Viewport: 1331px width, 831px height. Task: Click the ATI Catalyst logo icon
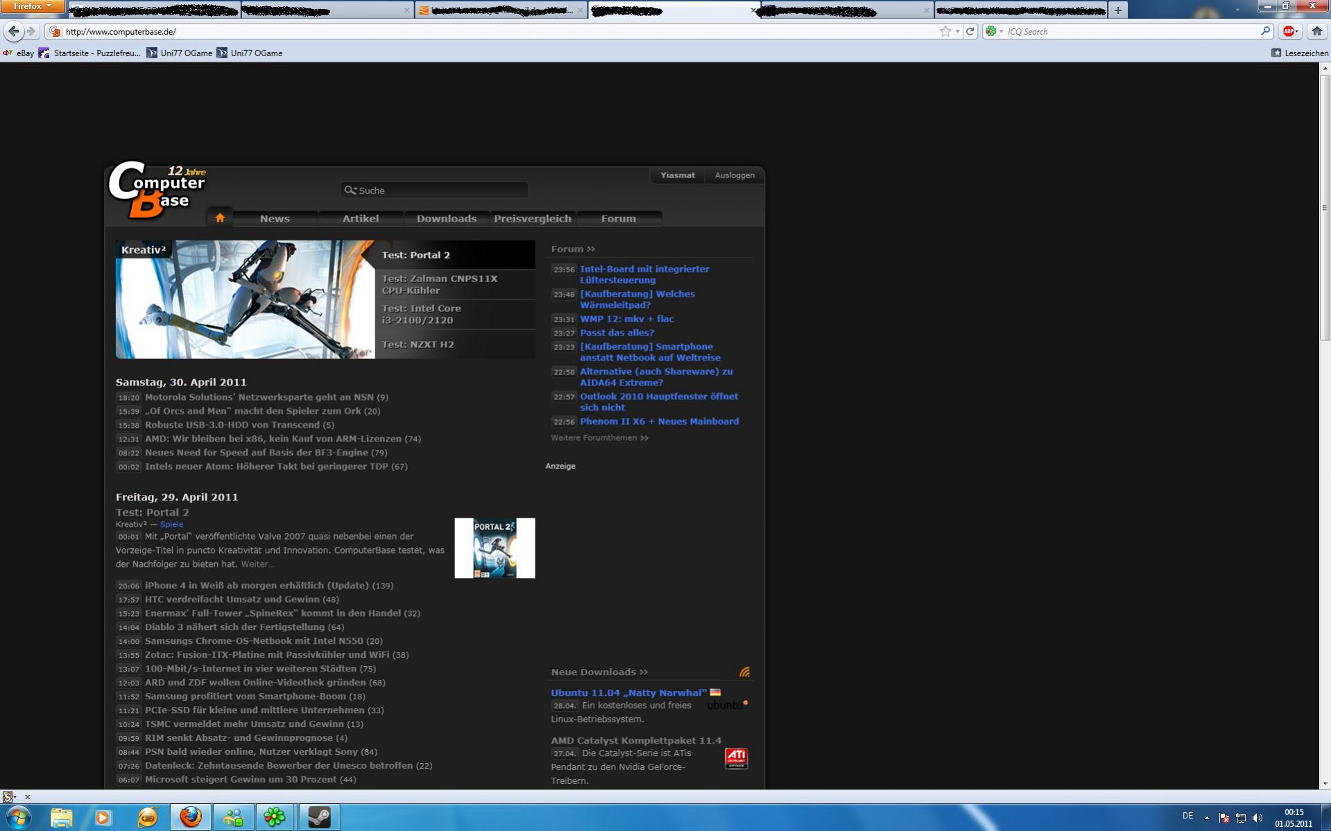[x=736, y=758]
